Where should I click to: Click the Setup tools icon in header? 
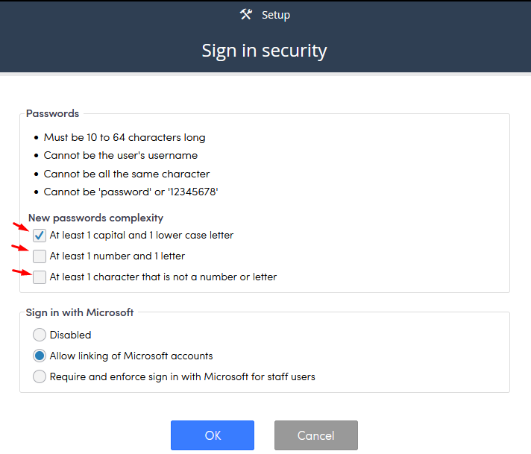pos(246,14)
